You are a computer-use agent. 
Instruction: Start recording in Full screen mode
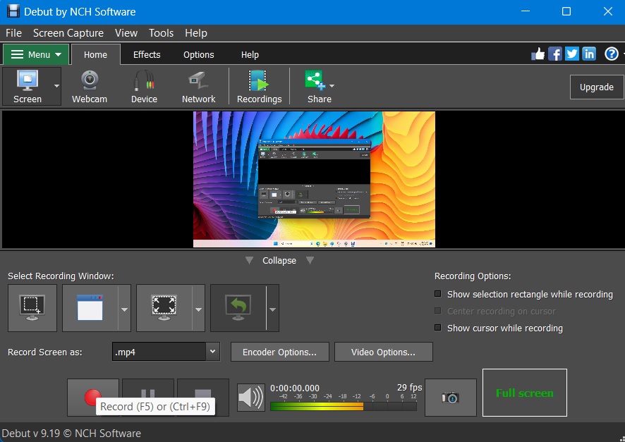(x=524, y=393)
